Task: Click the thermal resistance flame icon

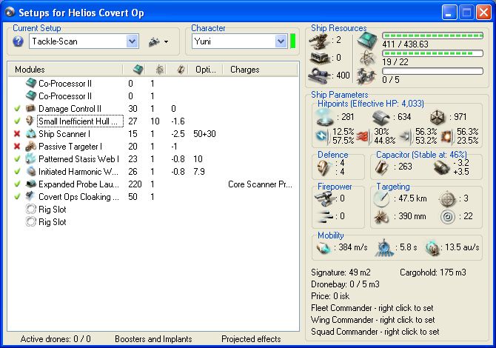Action: click(363, 136)
